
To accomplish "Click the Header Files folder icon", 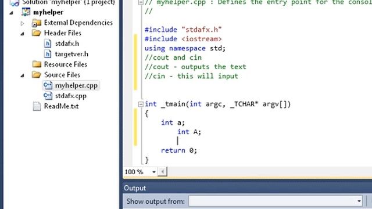I will pyautogui.click(x=37, y=33).
